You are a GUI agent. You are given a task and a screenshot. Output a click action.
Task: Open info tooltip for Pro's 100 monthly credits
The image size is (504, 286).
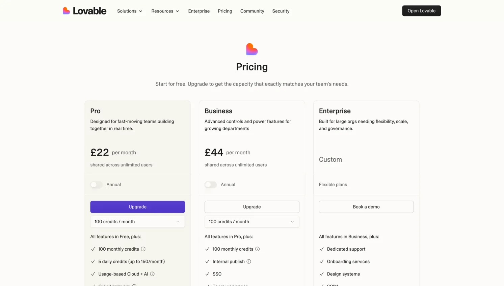coord(143,249)
